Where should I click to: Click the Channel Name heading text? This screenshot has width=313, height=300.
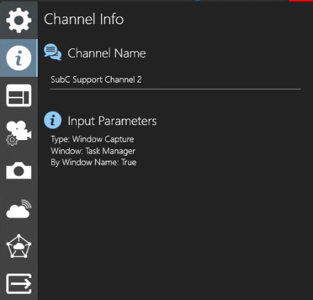click(x=107, y=53)
